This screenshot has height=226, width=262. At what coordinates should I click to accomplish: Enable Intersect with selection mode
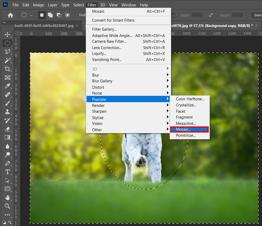pyautogui.click(x=68, y=15)
